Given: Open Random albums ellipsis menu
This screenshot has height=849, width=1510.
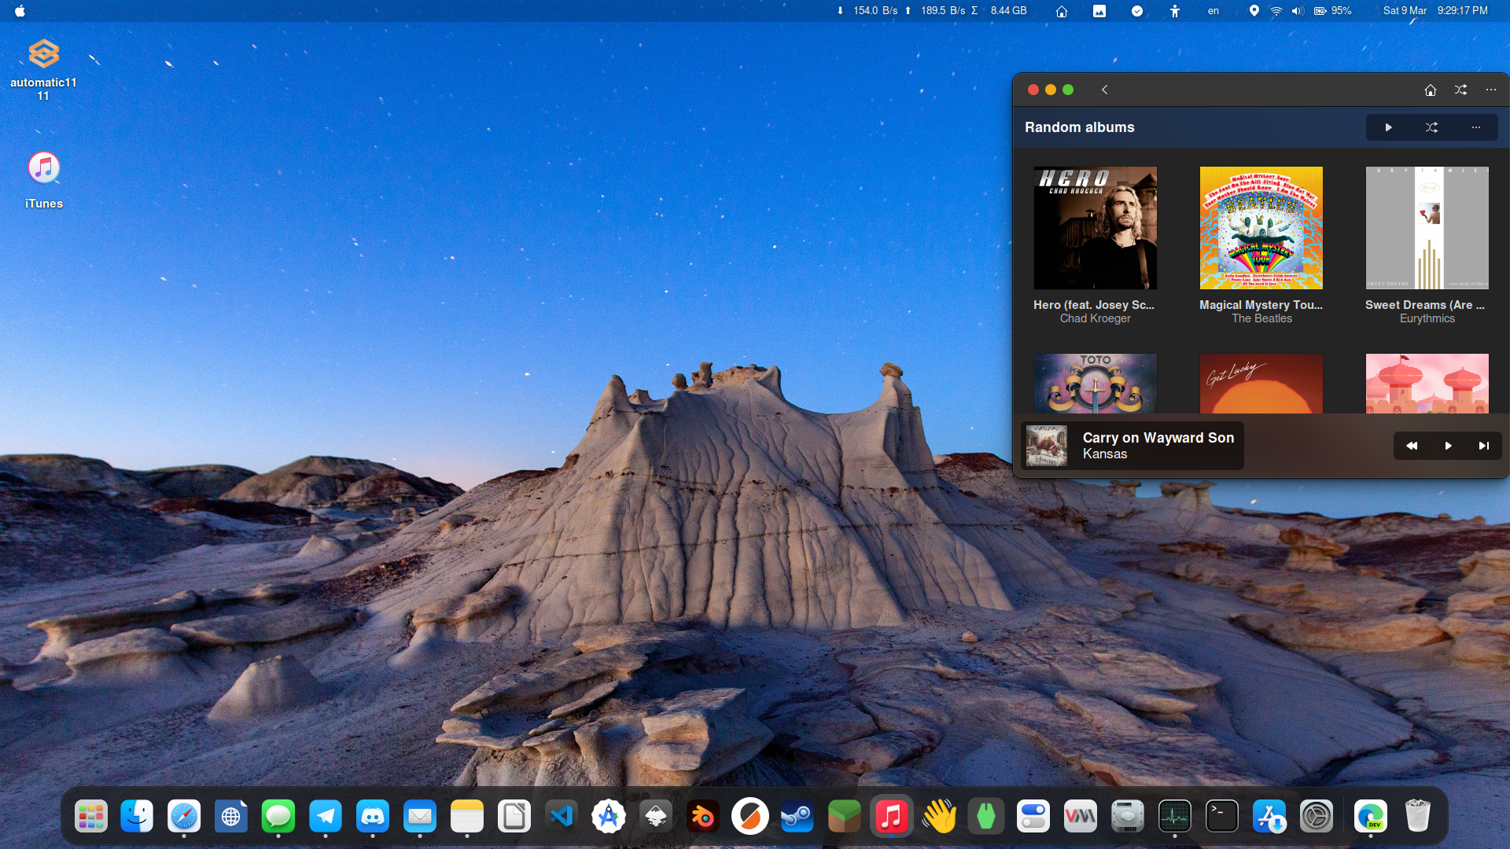Looking at the screenshot, I should [x=1475, y=127].
